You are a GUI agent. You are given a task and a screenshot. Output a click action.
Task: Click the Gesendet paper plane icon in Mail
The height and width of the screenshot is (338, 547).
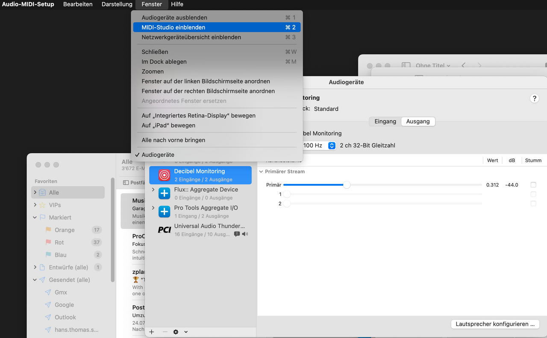tap(42, 280)
